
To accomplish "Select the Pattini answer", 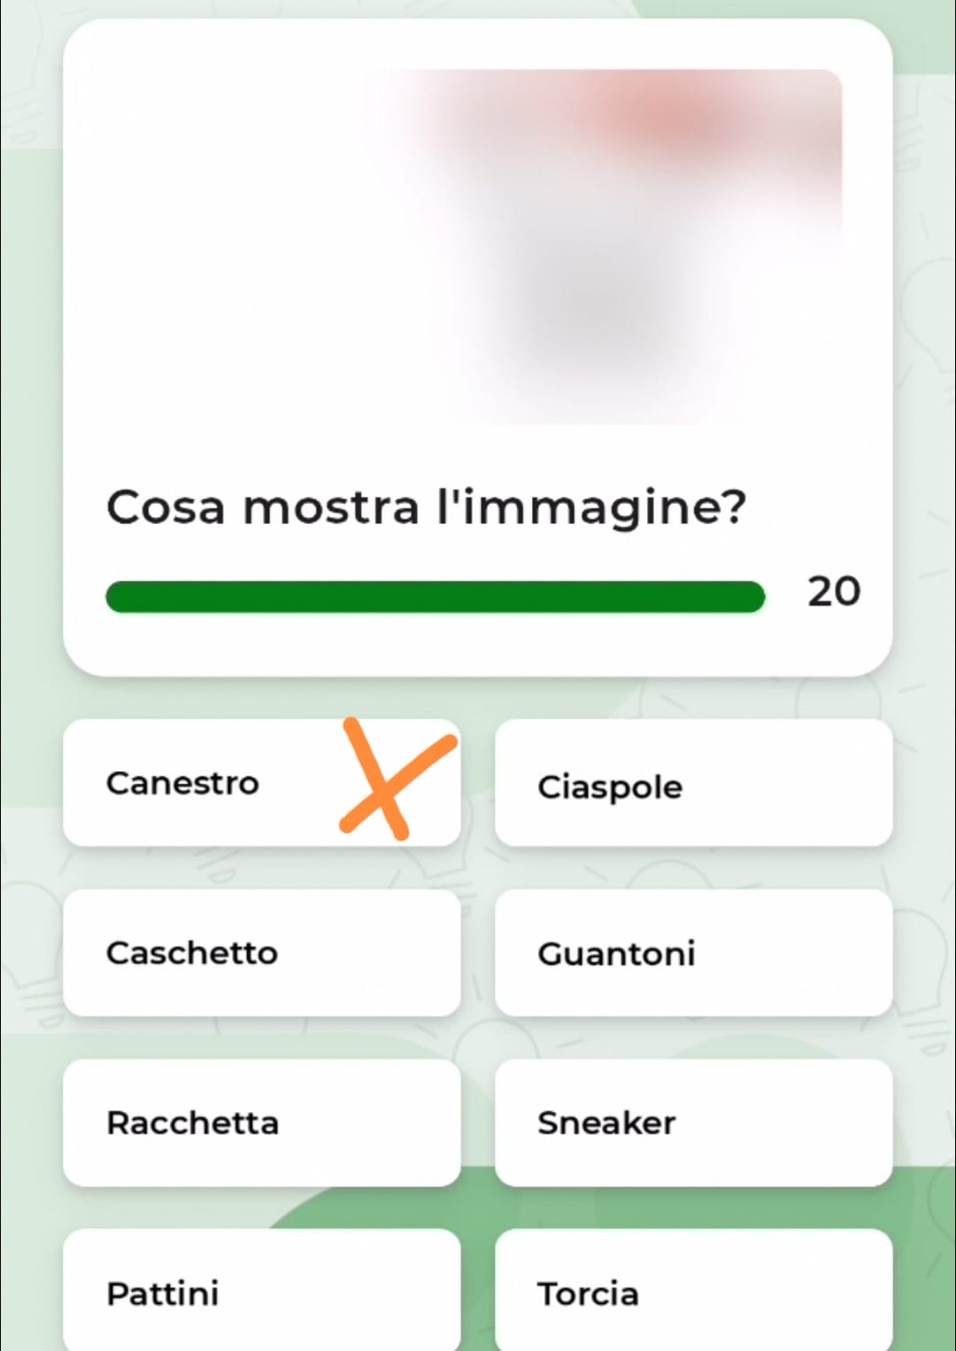I will click(262, 1291).
